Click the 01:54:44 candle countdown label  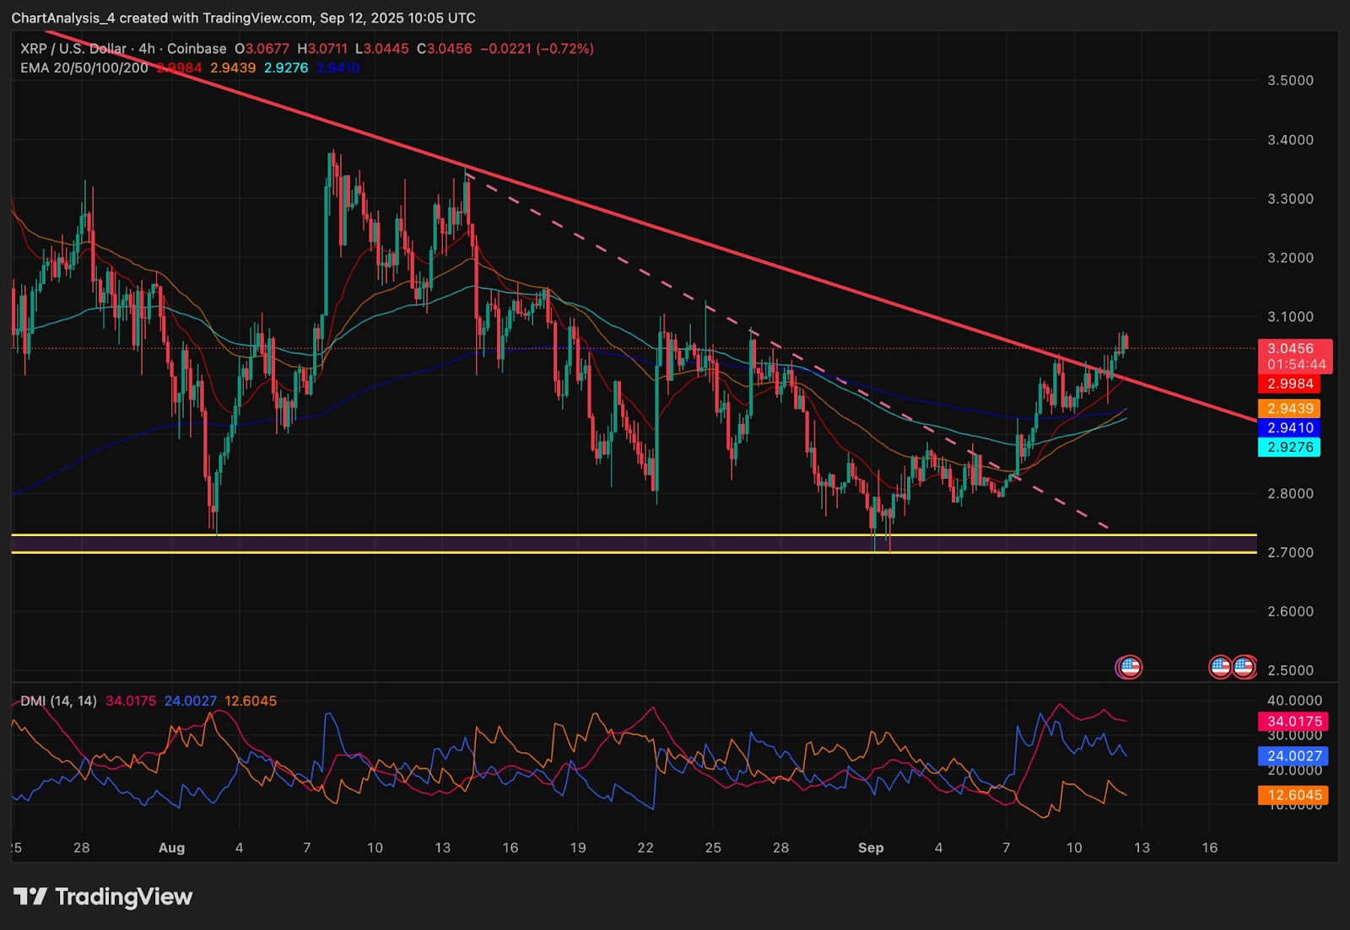coord(1295,364)
